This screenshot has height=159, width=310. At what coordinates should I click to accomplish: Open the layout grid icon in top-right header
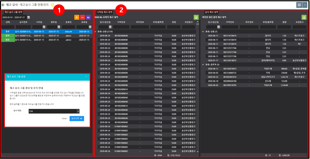point(299,5)
